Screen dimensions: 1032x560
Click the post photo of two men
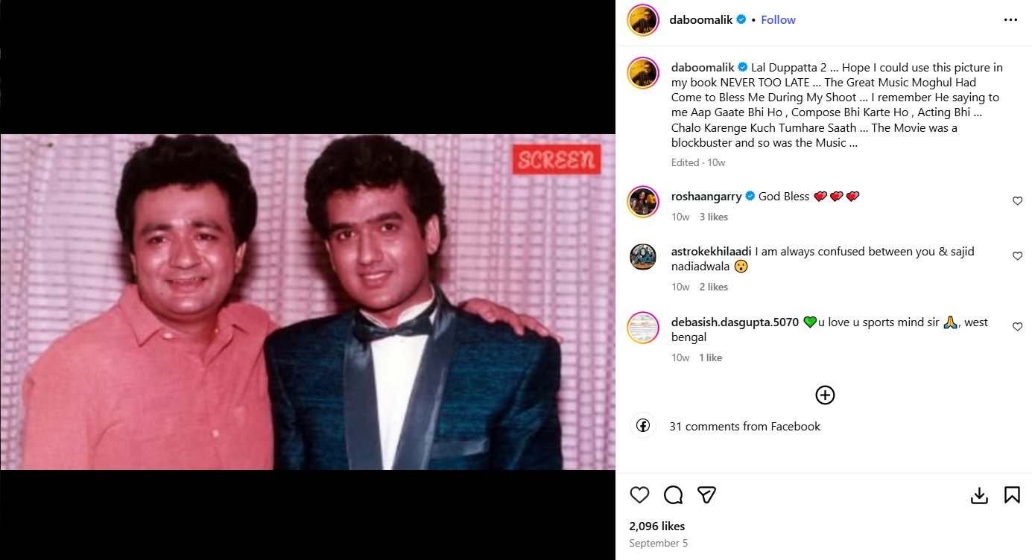308,302
